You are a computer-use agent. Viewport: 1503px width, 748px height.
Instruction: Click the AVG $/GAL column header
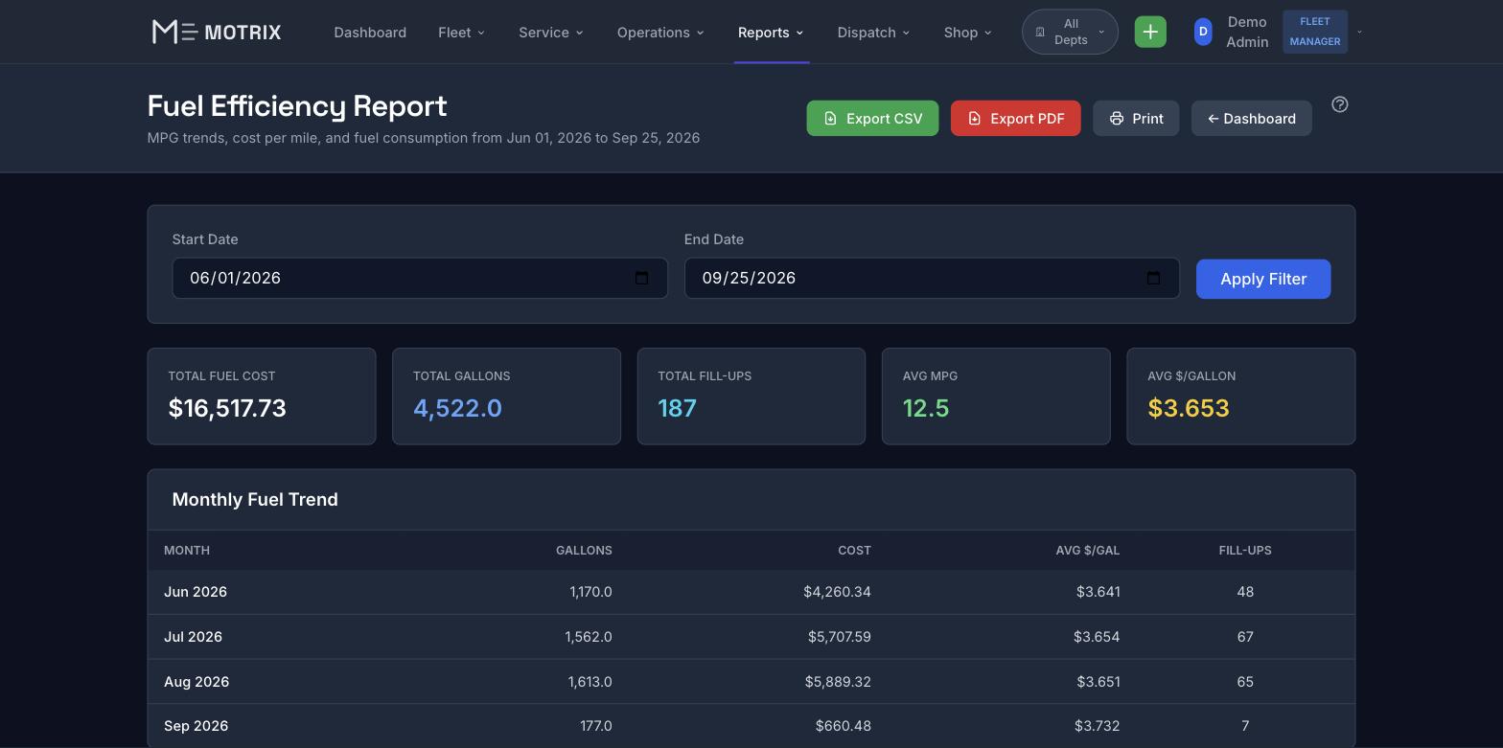click(1088, 551)
